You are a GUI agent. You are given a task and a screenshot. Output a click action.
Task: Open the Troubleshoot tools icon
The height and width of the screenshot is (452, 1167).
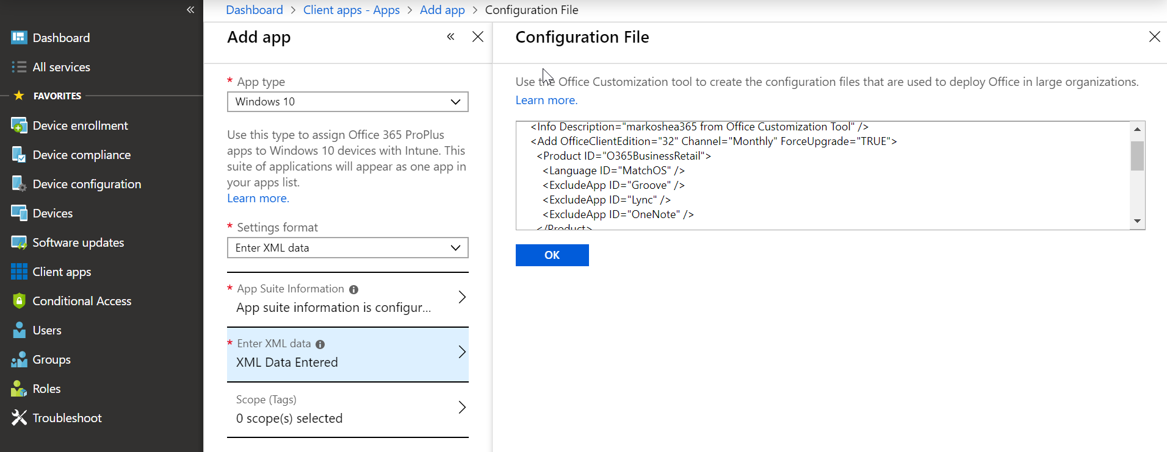(19, 418)
